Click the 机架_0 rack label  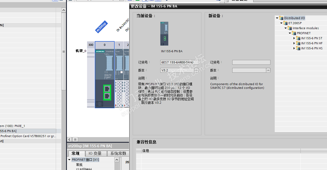pos(81,51)
